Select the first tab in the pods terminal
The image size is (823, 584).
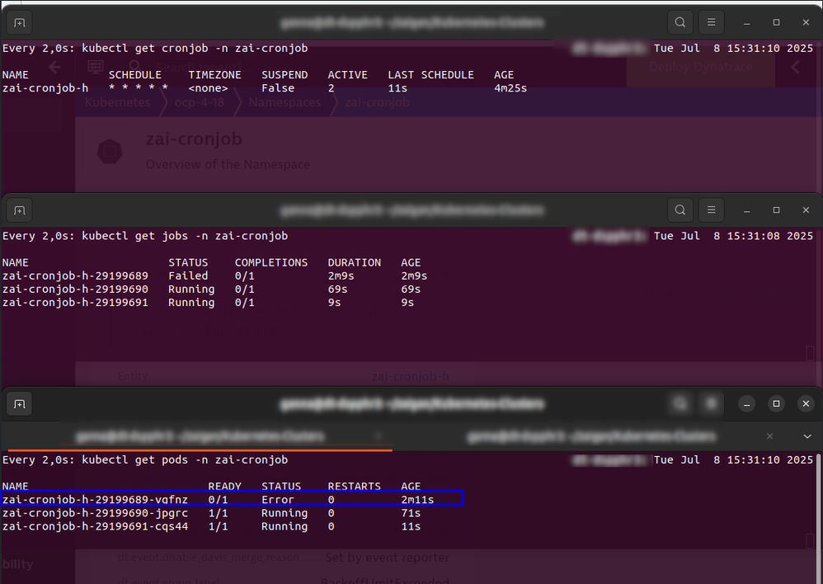[198, 436]
